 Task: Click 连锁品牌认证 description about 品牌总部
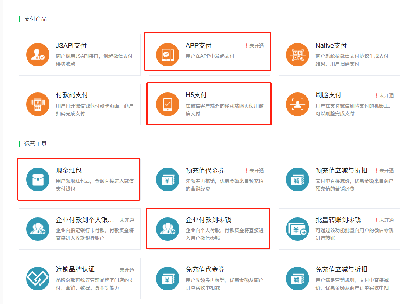(x=94, y=284)
